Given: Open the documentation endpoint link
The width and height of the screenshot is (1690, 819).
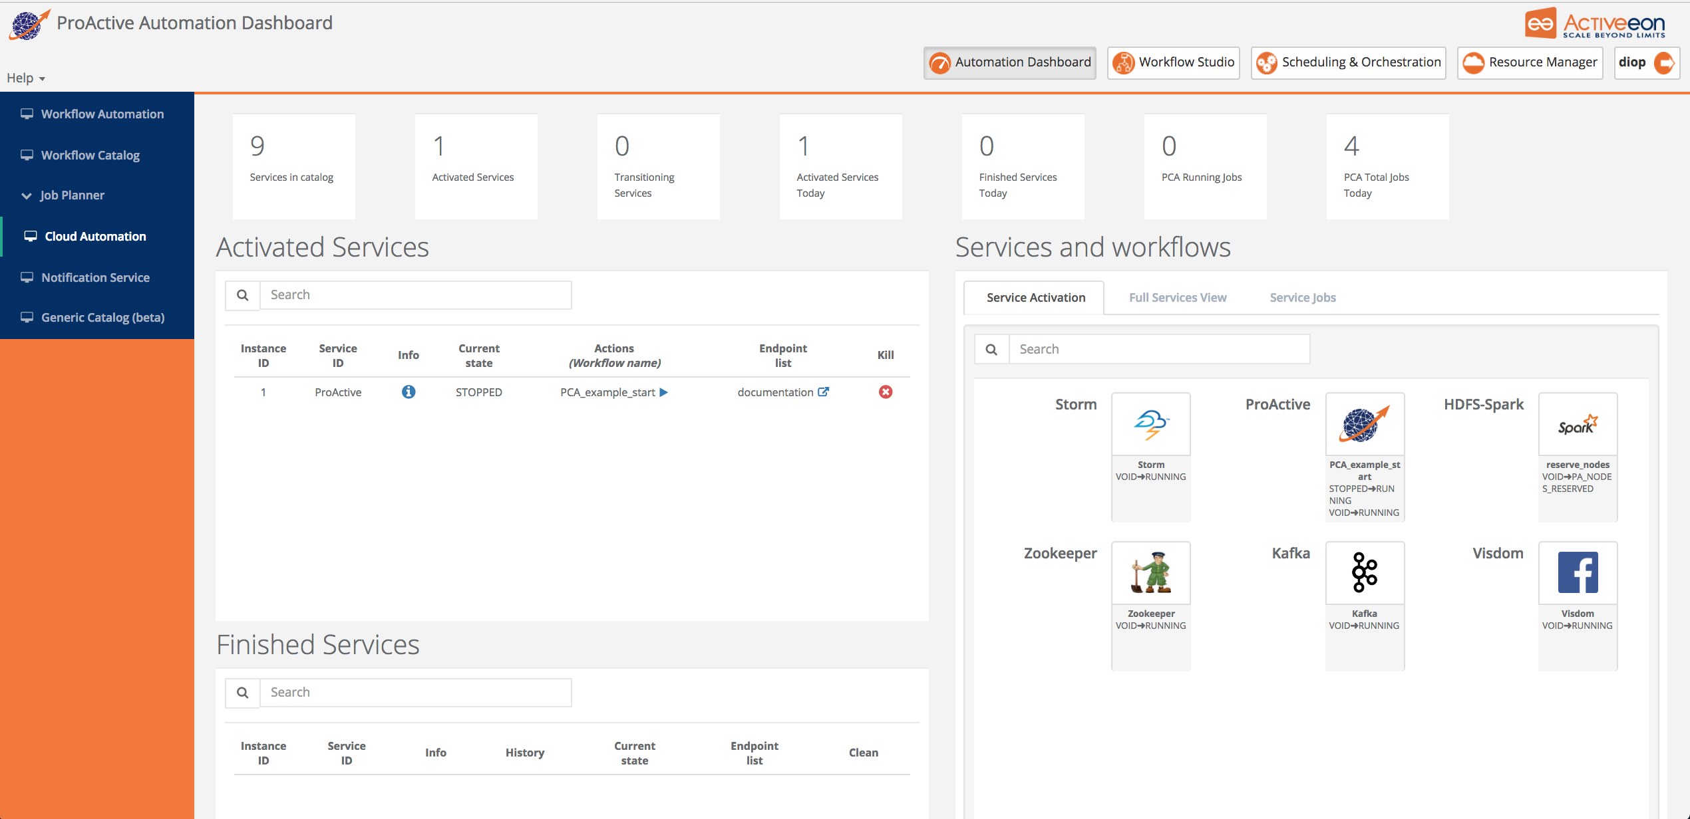Looking at the screenshot, I should [x=775, y=392].
